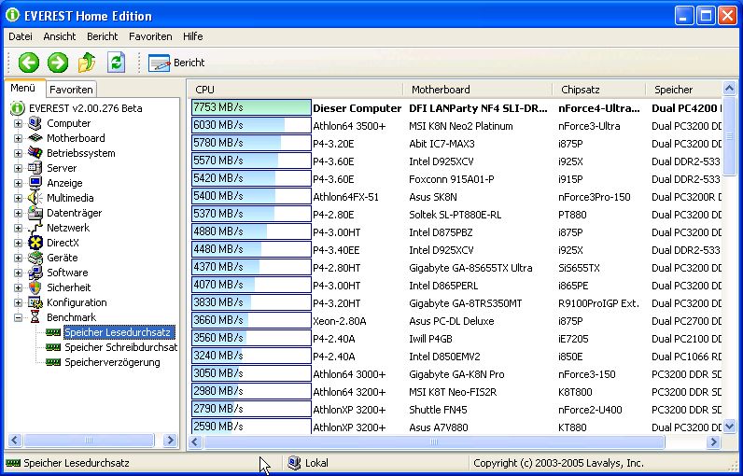743x476 pixels.
Task: Click the Anzeige monitor icon
Action: [35, 183]
